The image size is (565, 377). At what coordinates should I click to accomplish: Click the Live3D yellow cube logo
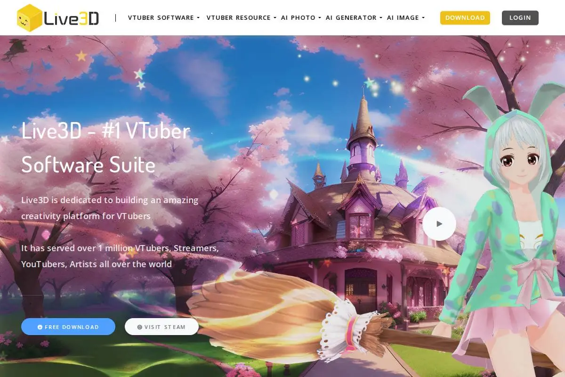29,18
